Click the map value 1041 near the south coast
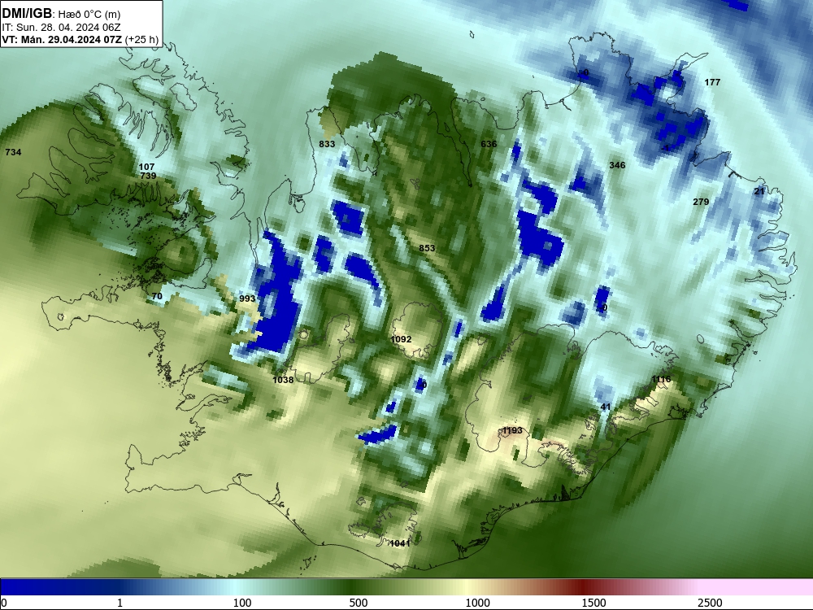 pos(400,543)
